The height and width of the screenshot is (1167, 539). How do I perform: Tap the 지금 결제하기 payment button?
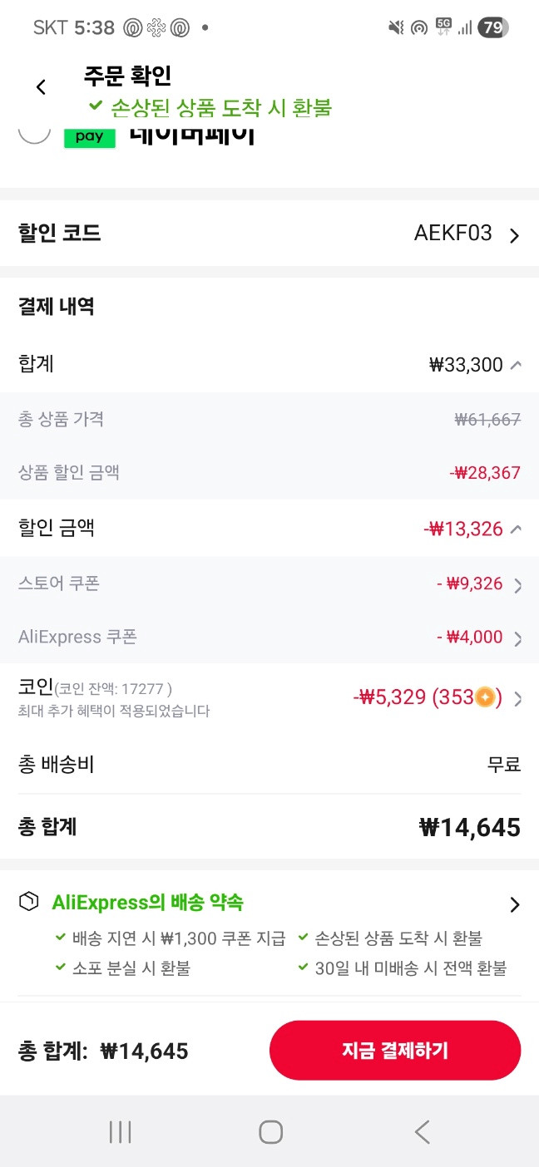[x=394, y=1050]
